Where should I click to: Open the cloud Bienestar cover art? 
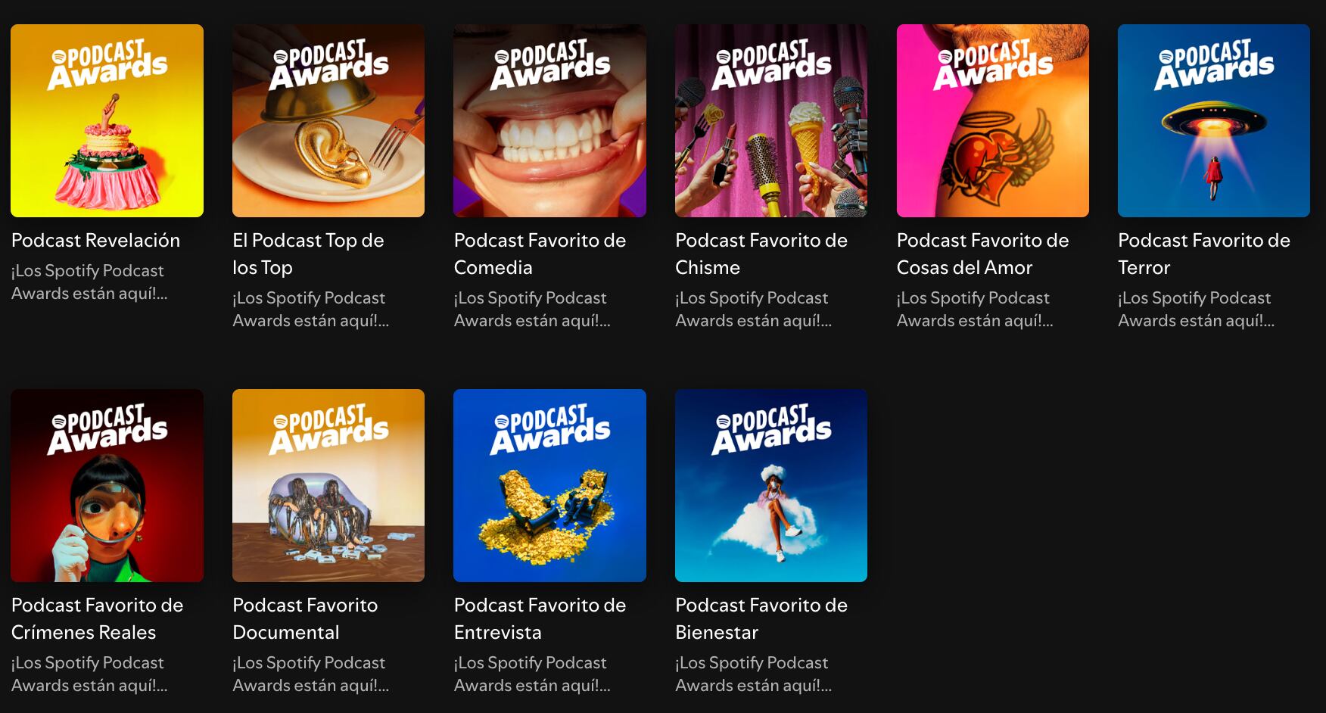click(771, 485)
